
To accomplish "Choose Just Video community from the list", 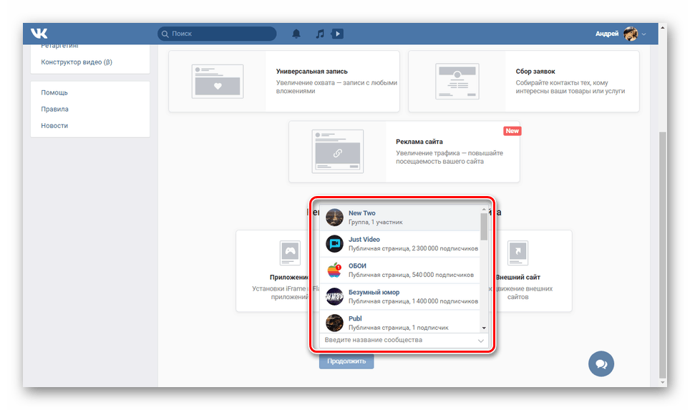I will [399, 244].
